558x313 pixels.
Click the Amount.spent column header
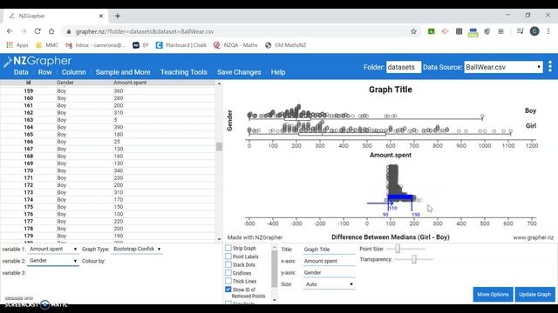coord(130,83)
